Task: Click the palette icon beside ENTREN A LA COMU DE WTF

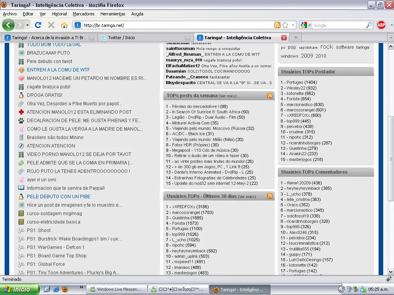Action: (22, 70)
